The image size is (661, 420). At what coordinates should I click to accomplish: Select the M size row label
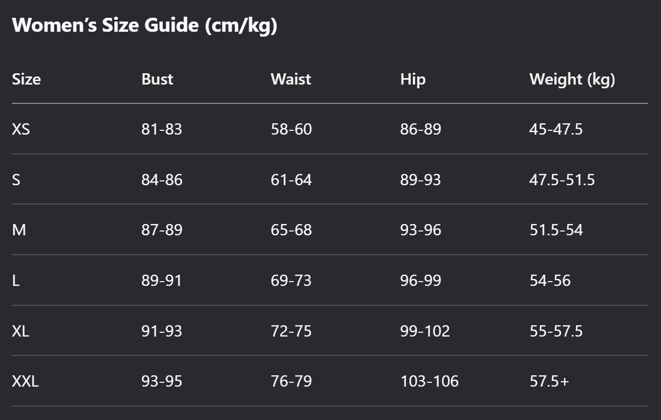(x=19, y=230)
